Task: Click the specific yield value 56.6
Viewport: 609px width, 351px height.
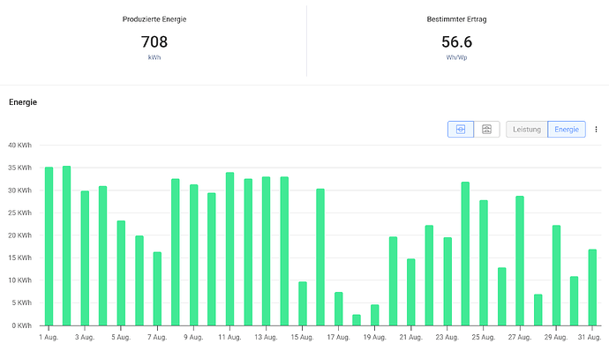Action: [457, 42]
